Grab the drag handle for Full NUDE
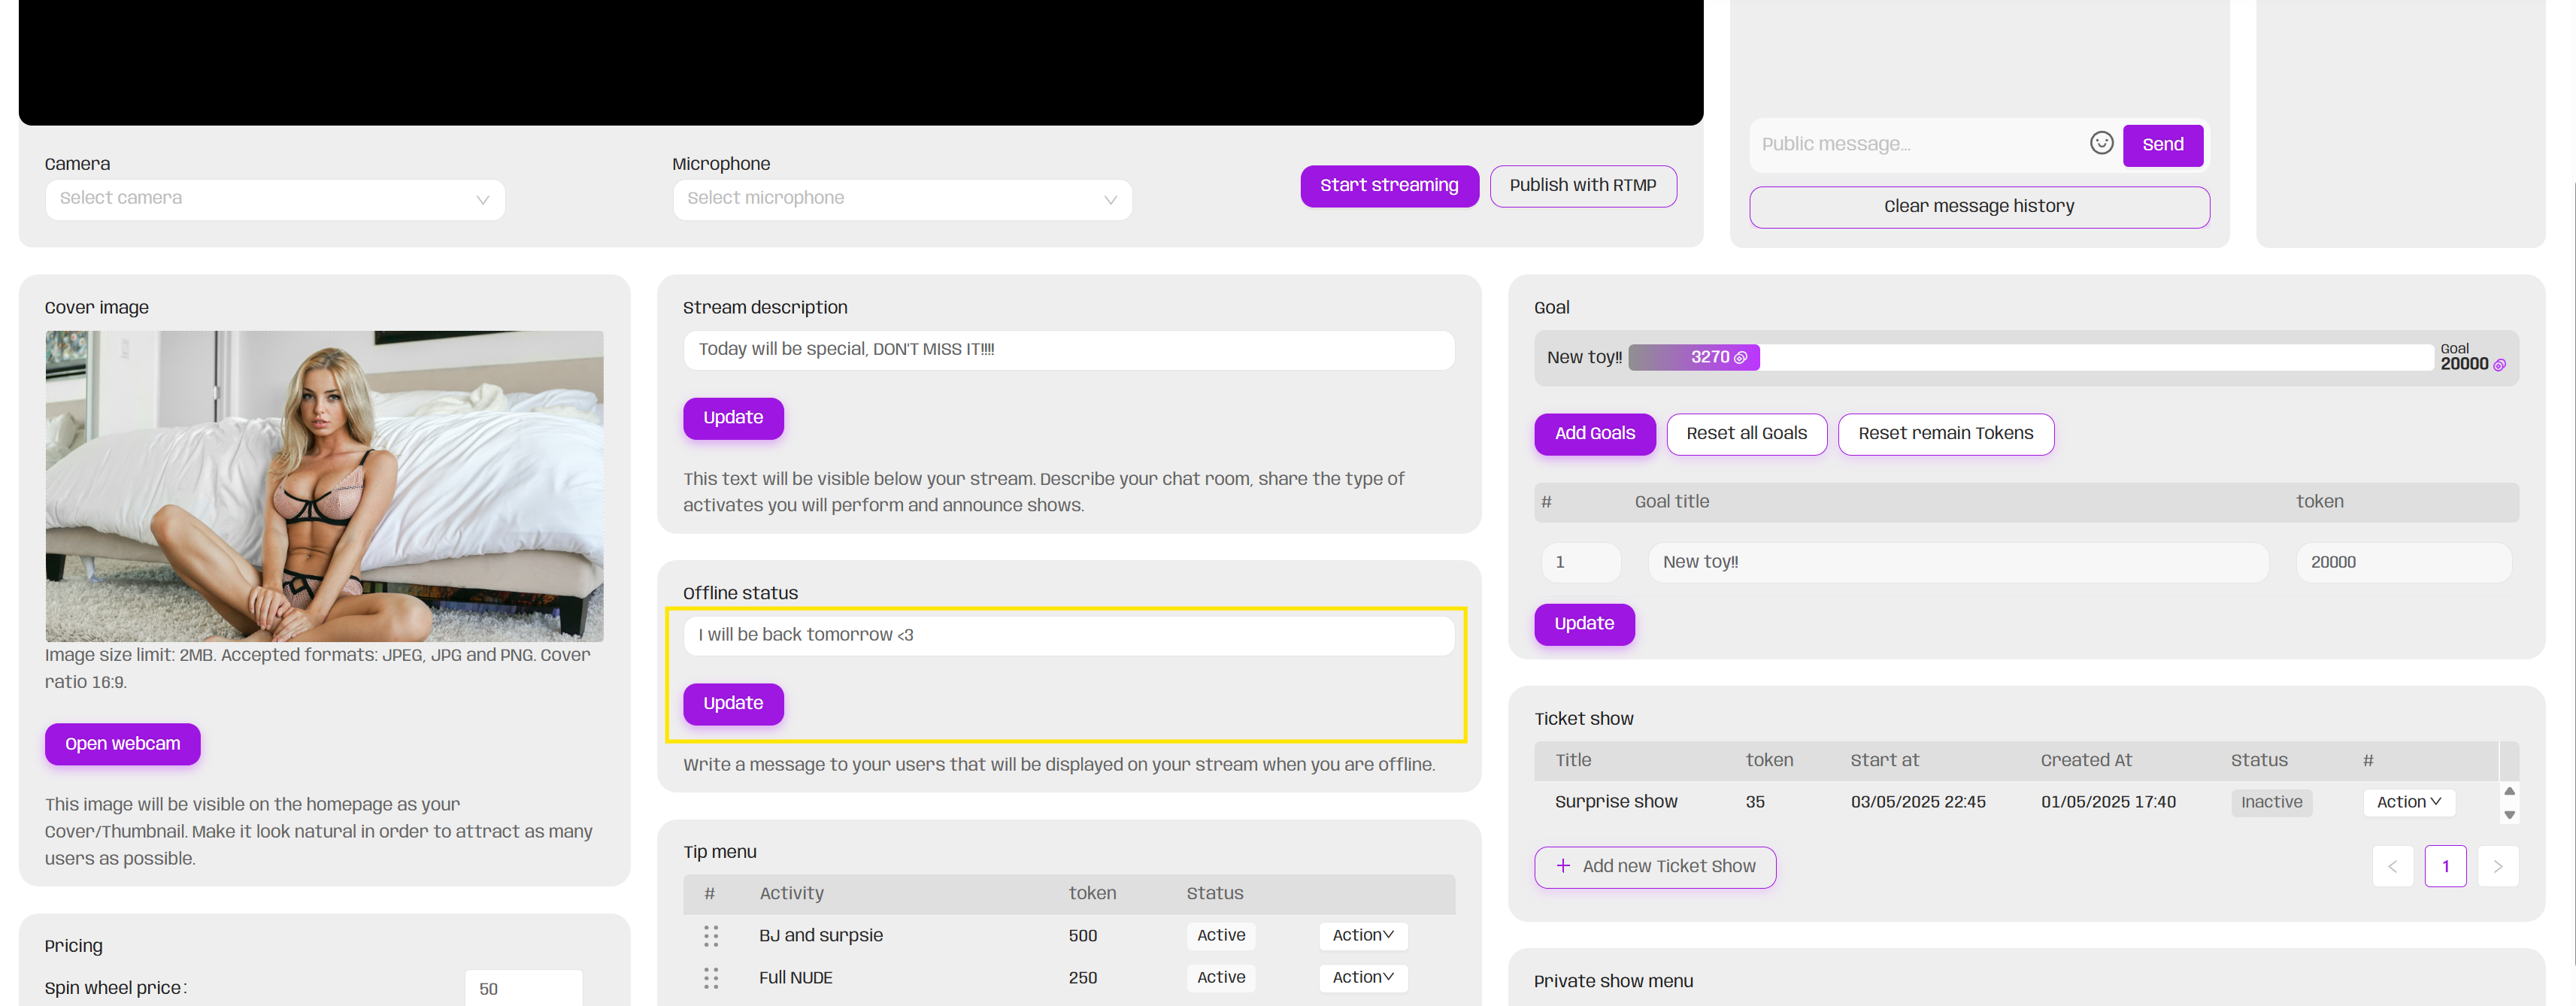Image resolution: width=2576 pixels, height=1006 pixels. 711,977
